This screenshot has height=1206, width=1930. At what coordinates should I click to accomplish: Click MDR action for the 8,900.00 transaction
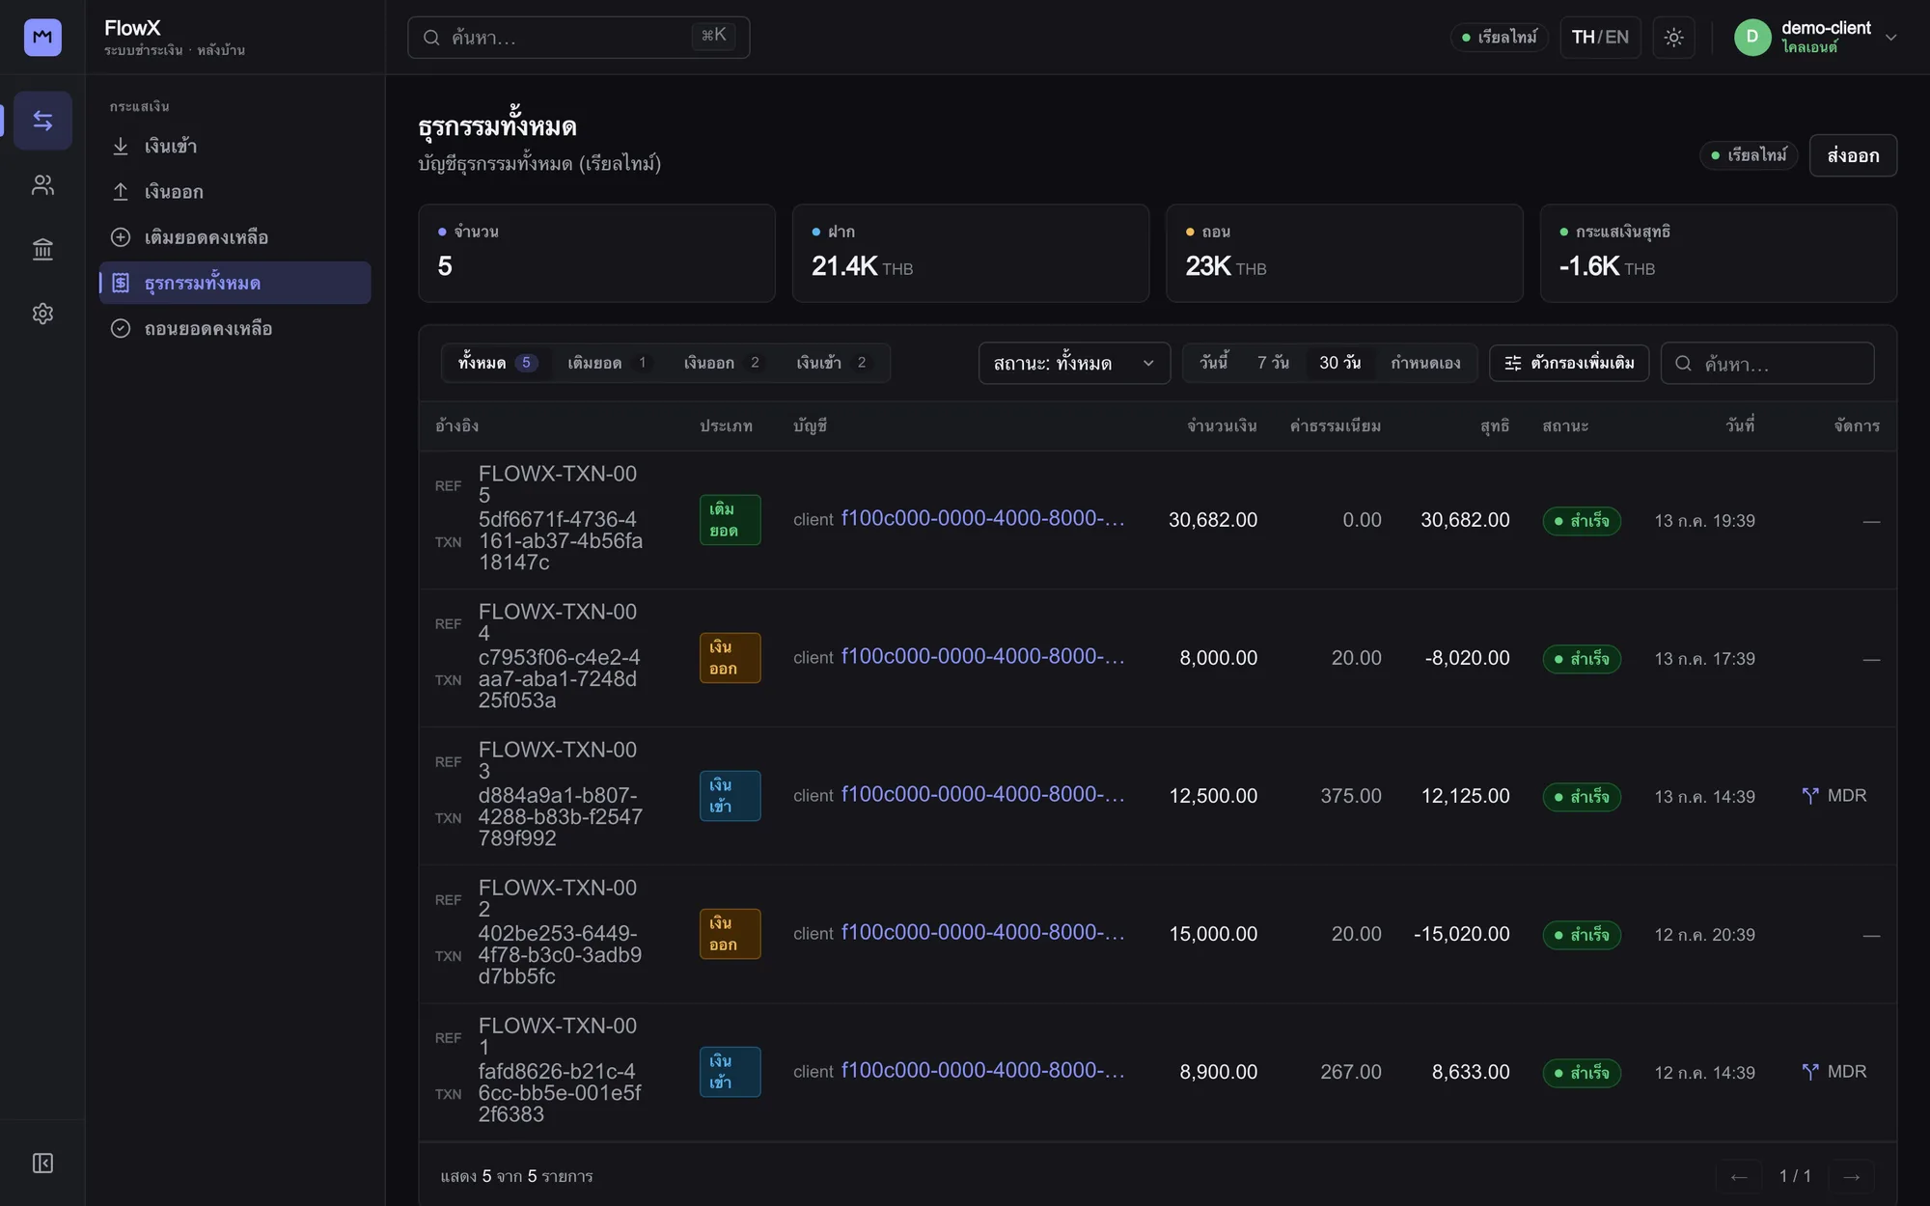tap(1834, 1072)
